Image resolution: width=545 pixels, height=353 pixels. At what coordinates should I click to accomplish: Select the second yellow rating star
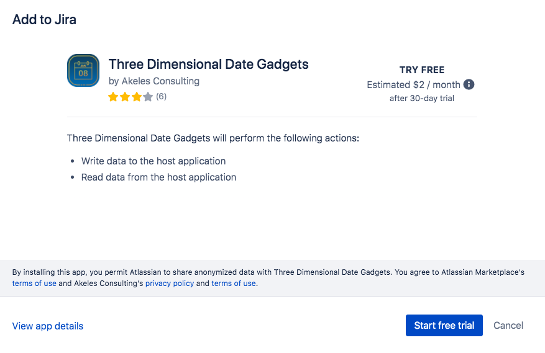pos(125,97)
